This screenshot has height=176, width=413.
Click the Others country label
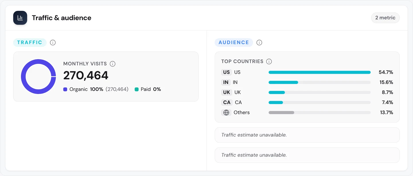[x=241, y=113]
